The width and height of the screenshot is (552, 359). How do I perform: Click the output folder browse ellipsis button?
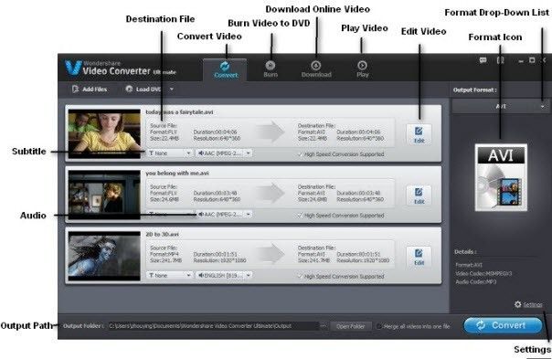coord(324,326)
